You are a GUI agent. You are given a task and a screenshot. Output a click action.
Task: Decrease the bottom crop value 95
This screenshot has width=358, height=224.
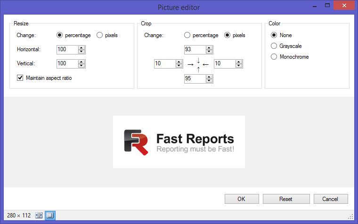pos(209,81)
